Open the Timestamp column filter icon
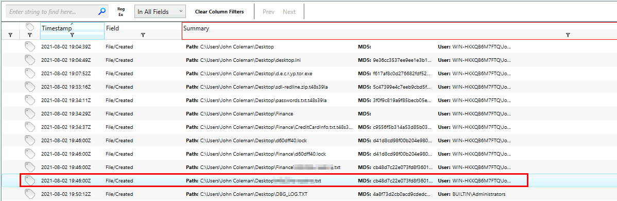Screen dimensions: 617x201 (x=72, y=35)
